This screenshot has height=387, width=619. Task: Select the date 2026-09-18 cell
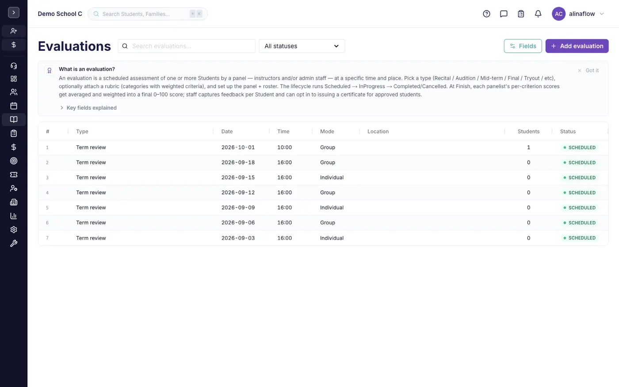(x=238, y=162)
